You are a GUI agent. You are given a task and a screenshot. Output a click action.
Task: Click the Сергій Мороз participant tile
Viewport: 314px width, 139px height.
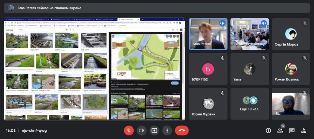tap(291, 34)
